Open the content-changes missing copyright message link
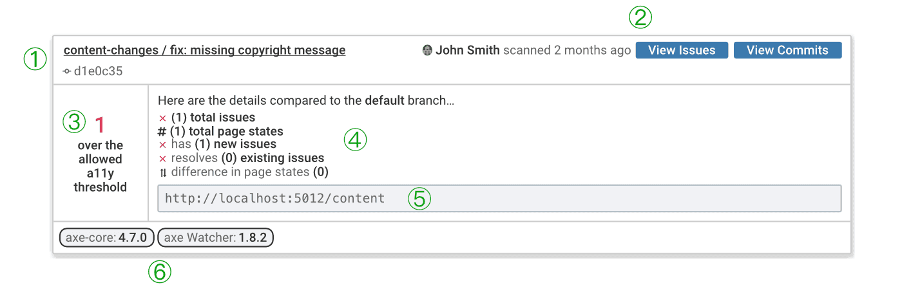The height and width of the screenshot is (290, 902). 204,50
